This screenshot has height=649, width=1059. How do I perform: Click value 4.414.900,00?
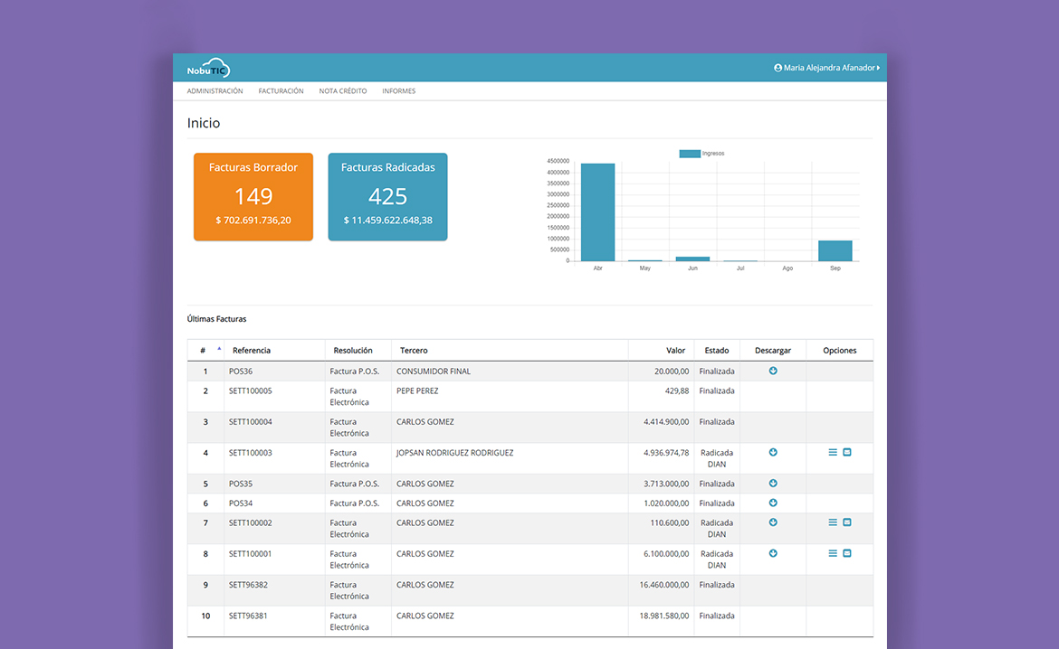666,422
